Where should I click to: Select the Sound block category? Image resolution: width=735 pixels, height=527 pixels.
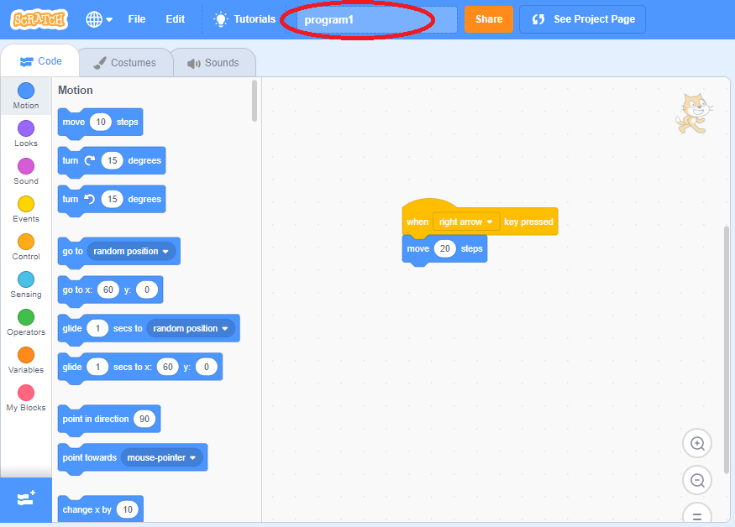pos(26,171)
